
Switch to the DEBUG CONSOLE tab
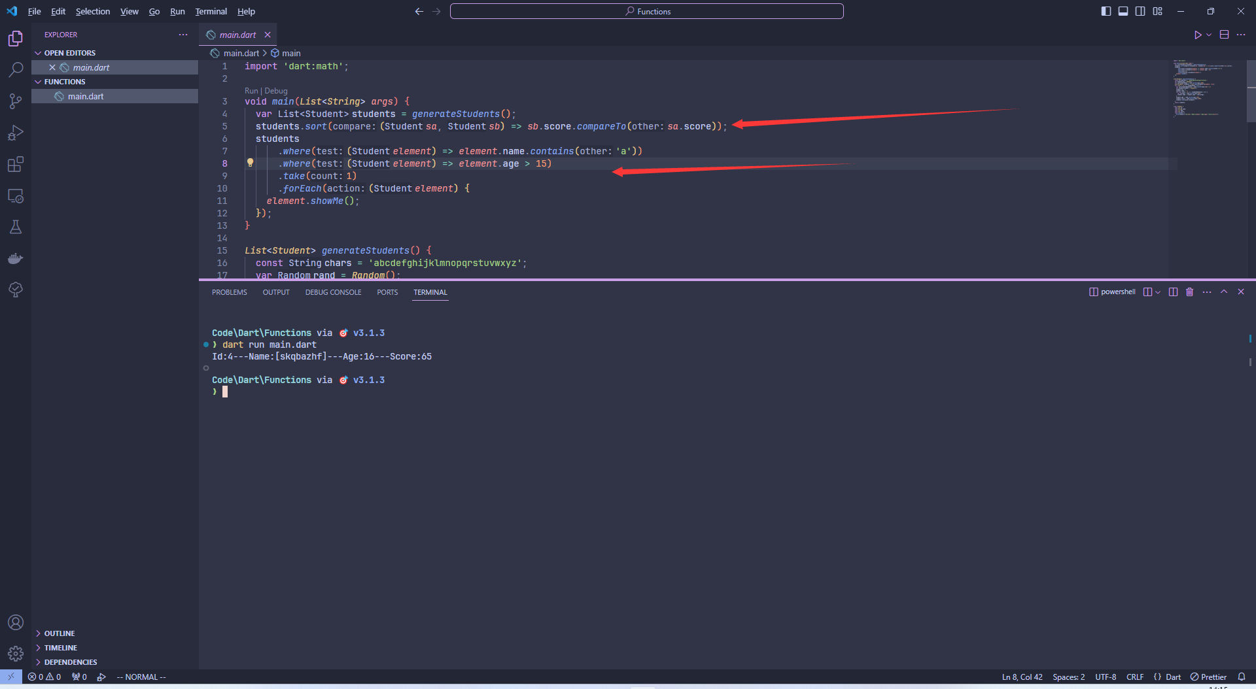333,292
